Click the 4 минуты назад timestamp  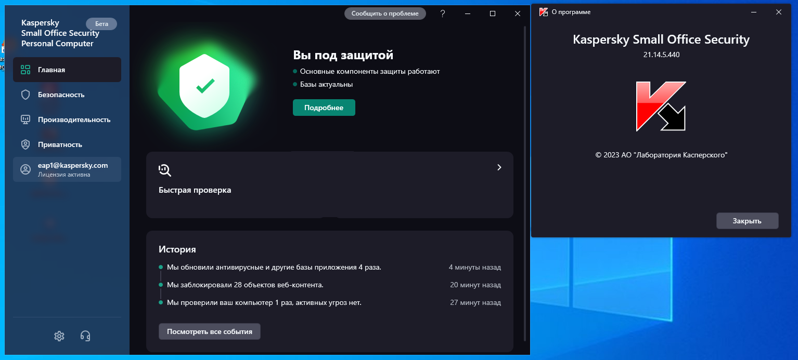(x=475, y=267)
